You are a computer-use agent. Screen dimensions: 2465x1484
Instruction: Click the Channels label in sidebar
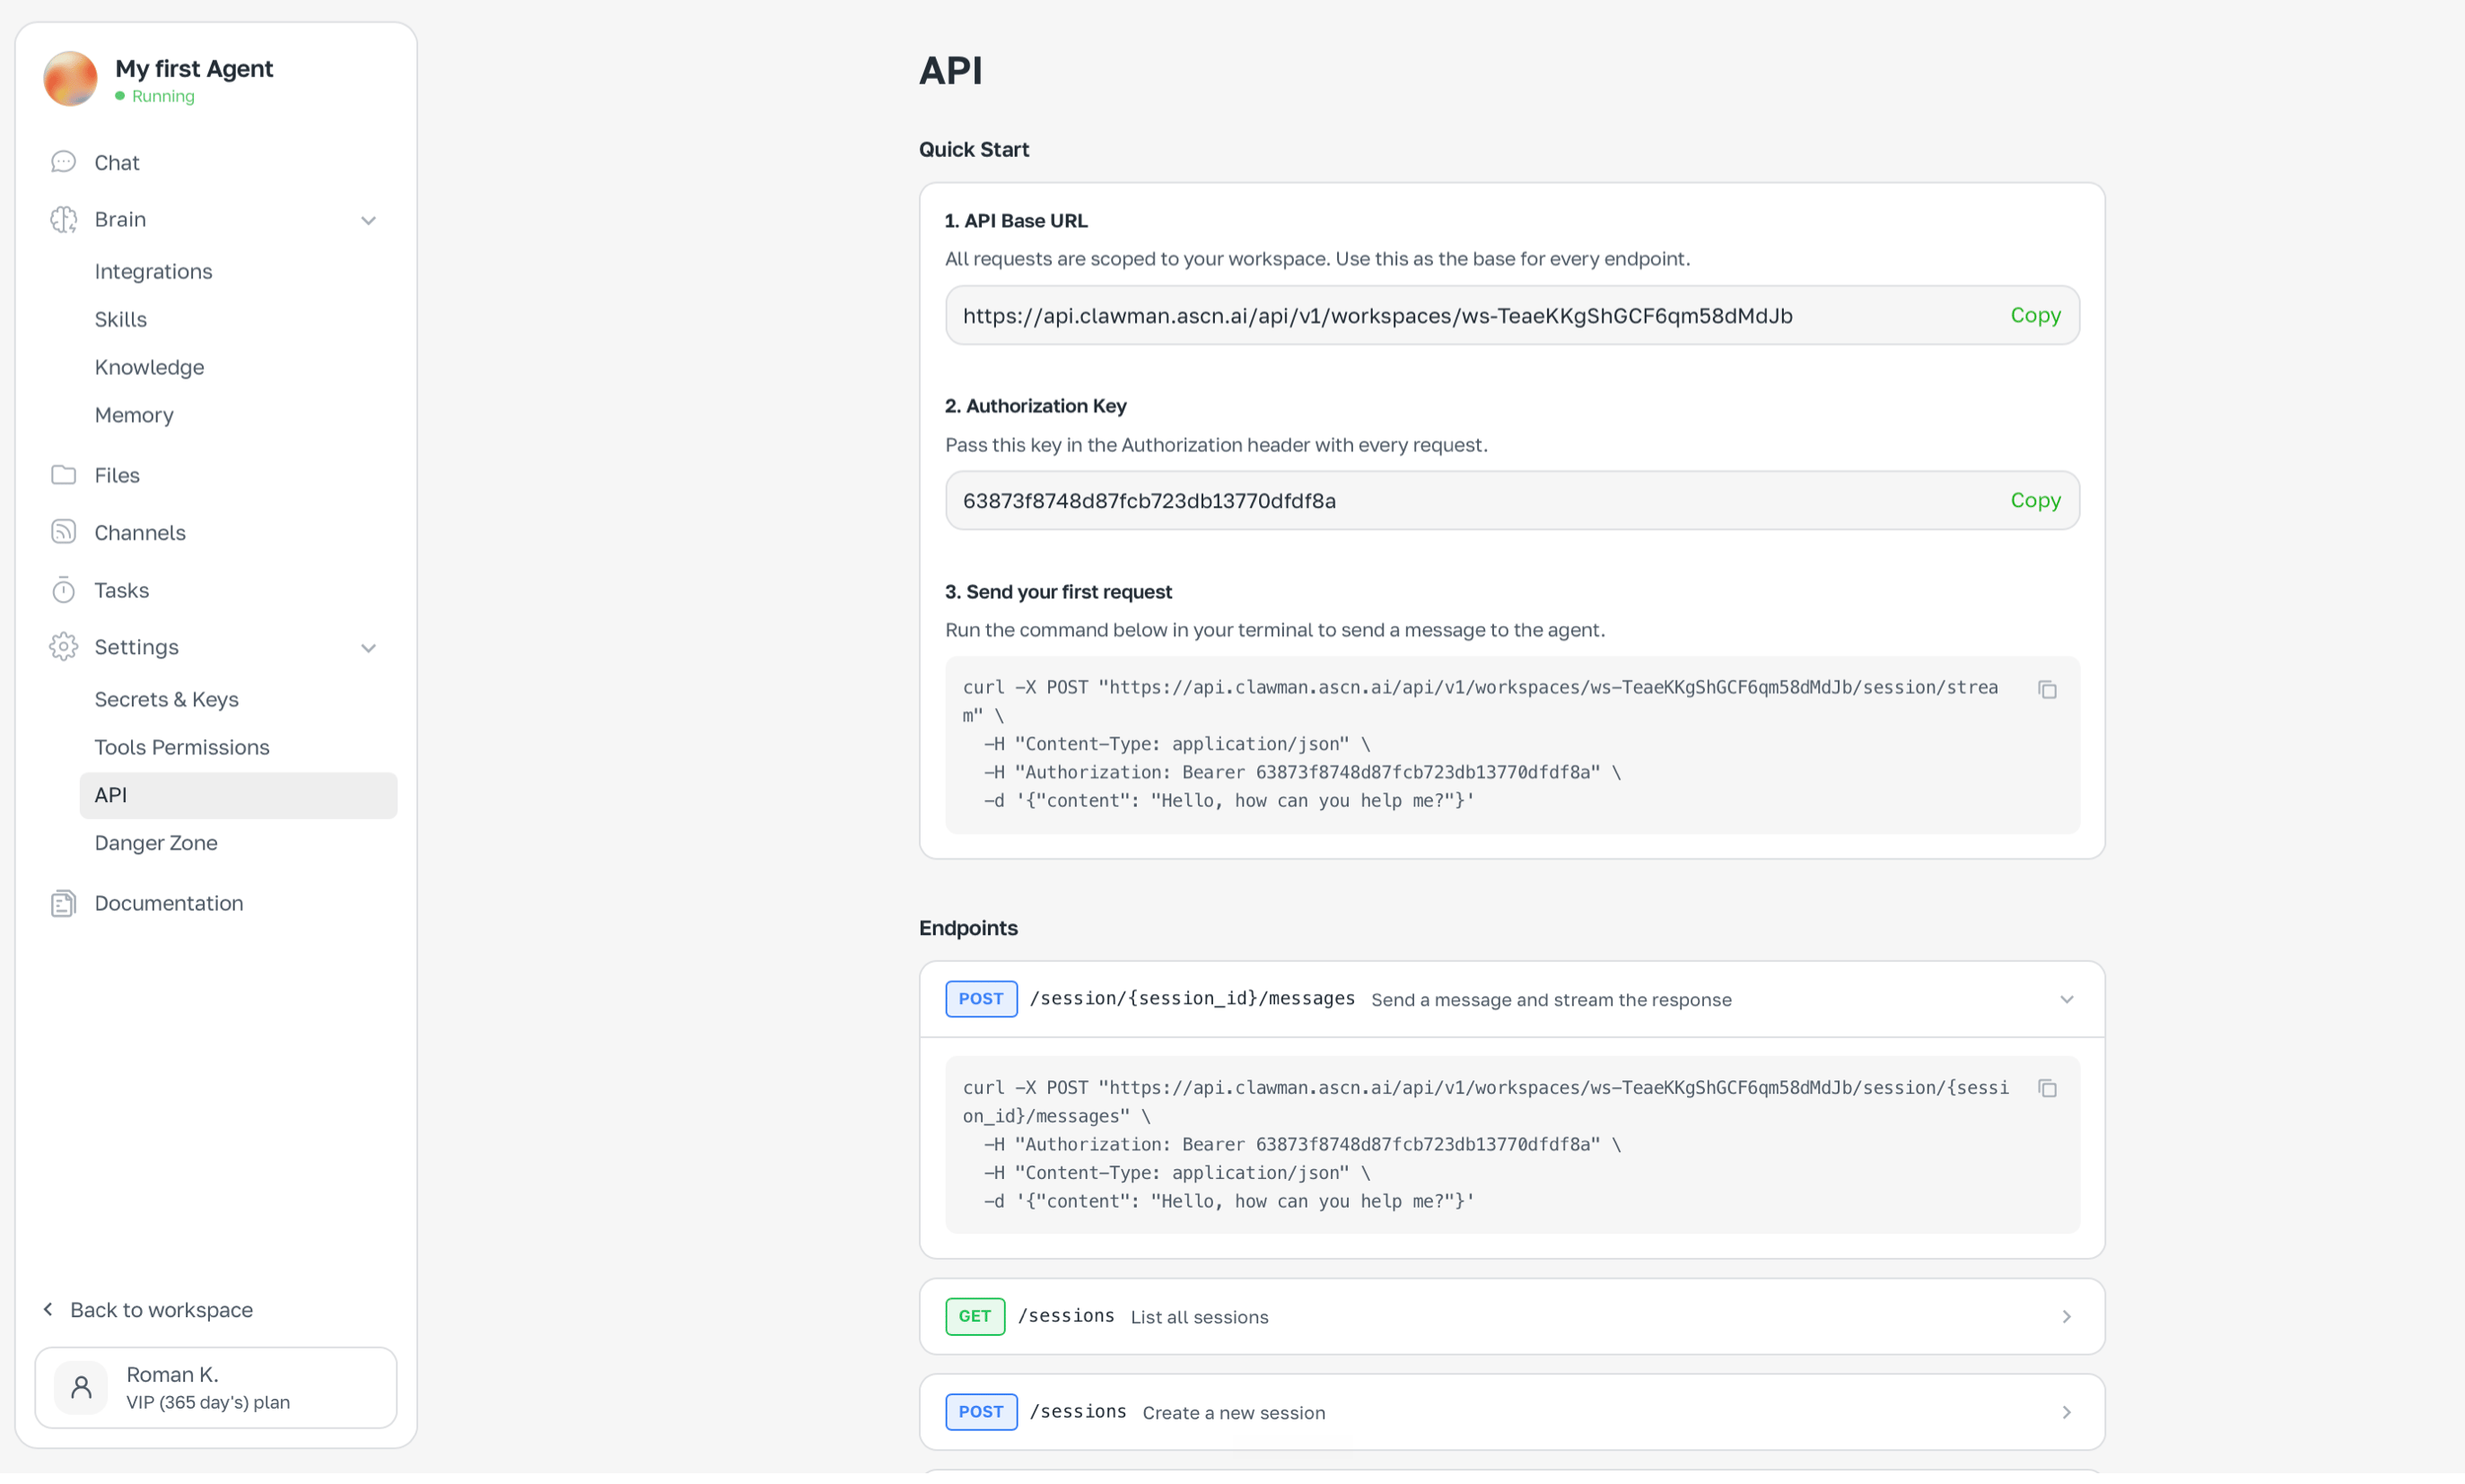pos(140,532)
